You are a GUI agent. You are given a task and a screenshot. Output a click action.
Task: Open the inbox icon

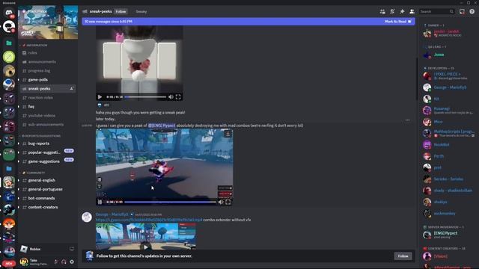click(x=462, y=12)
